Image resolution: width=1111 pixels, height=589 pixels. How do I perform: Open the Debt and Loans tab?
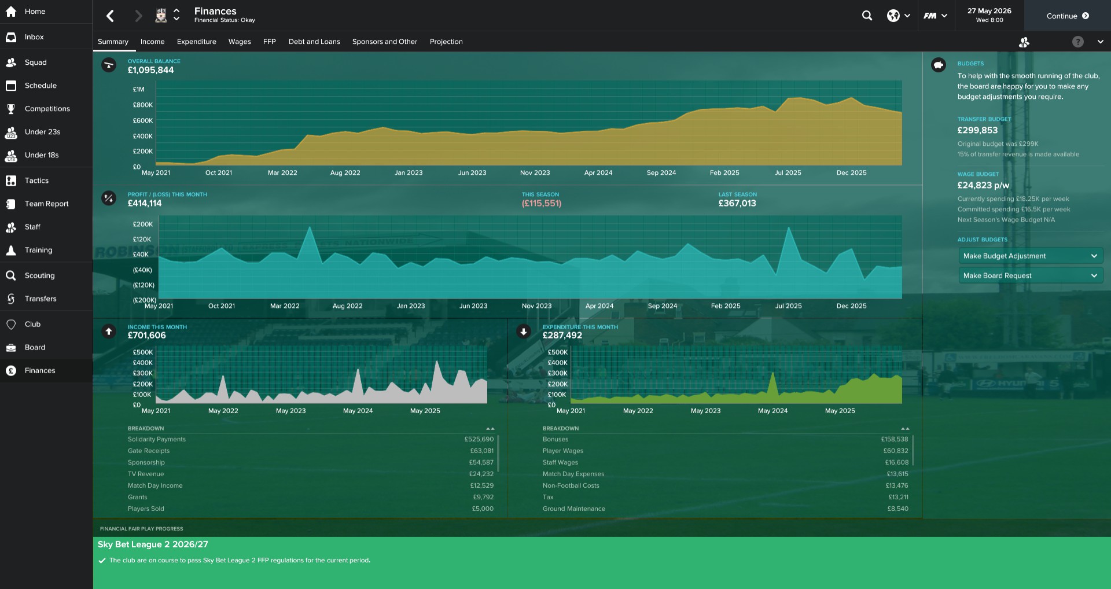coord(314,42)
